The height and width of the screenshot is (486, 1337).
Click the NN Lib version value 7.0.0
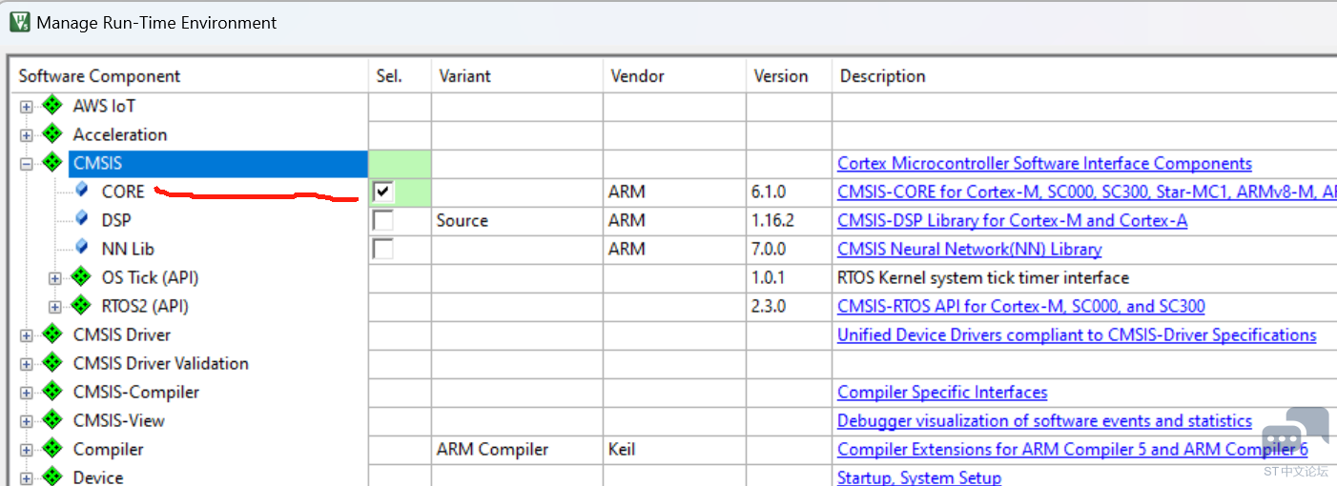point(769,249)
